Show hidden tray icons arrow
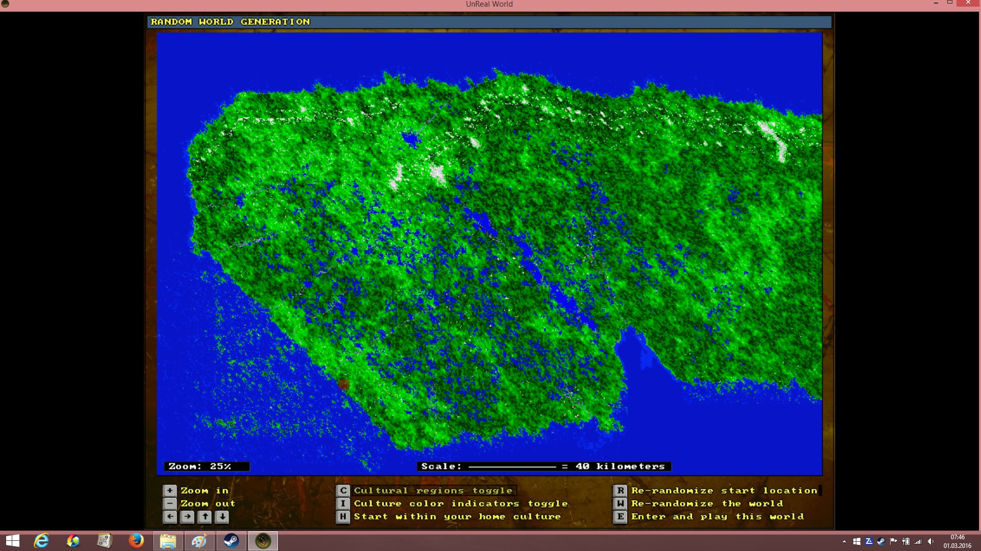Viewport: 981px width, 551px height. (x=844, y=541)
